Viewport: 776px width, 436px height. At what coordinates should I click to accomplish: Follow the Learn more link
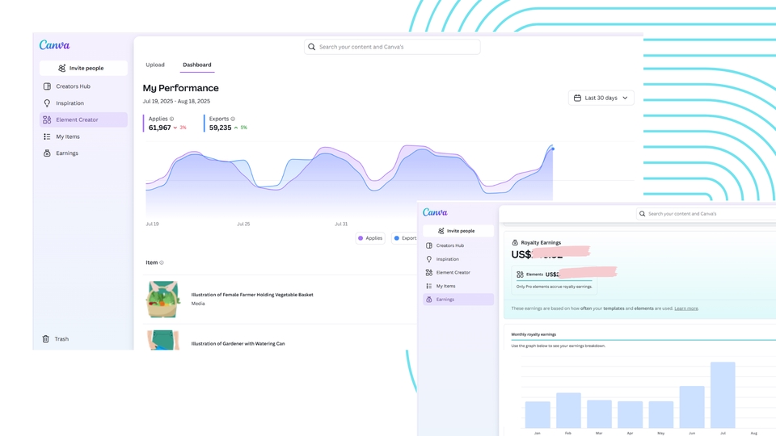686,308
